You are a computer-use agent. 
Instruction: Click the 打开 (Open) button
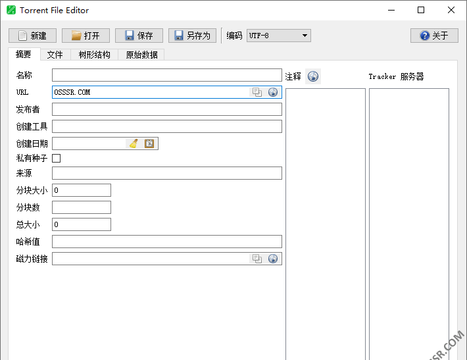[86, 36]
